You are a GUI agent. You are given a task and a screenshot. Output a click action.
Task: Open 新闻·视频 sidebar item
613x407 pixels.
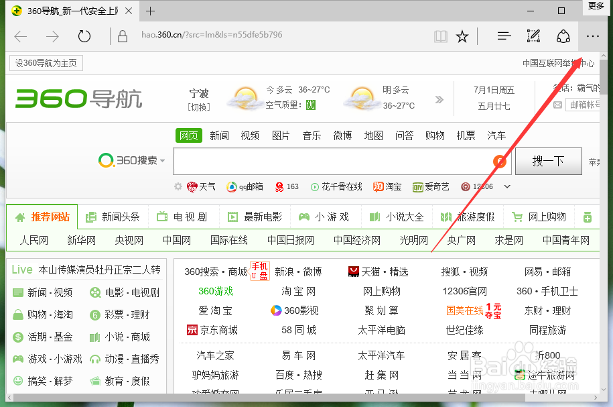click(x=43, y=293)
